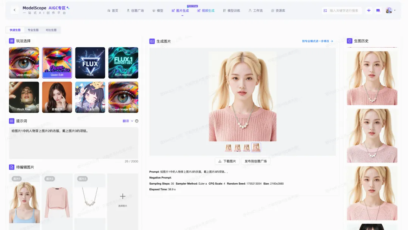Open the 模型训练 menu item
The height and width of the screenshot is (230, 408).
tap(231, 11)
